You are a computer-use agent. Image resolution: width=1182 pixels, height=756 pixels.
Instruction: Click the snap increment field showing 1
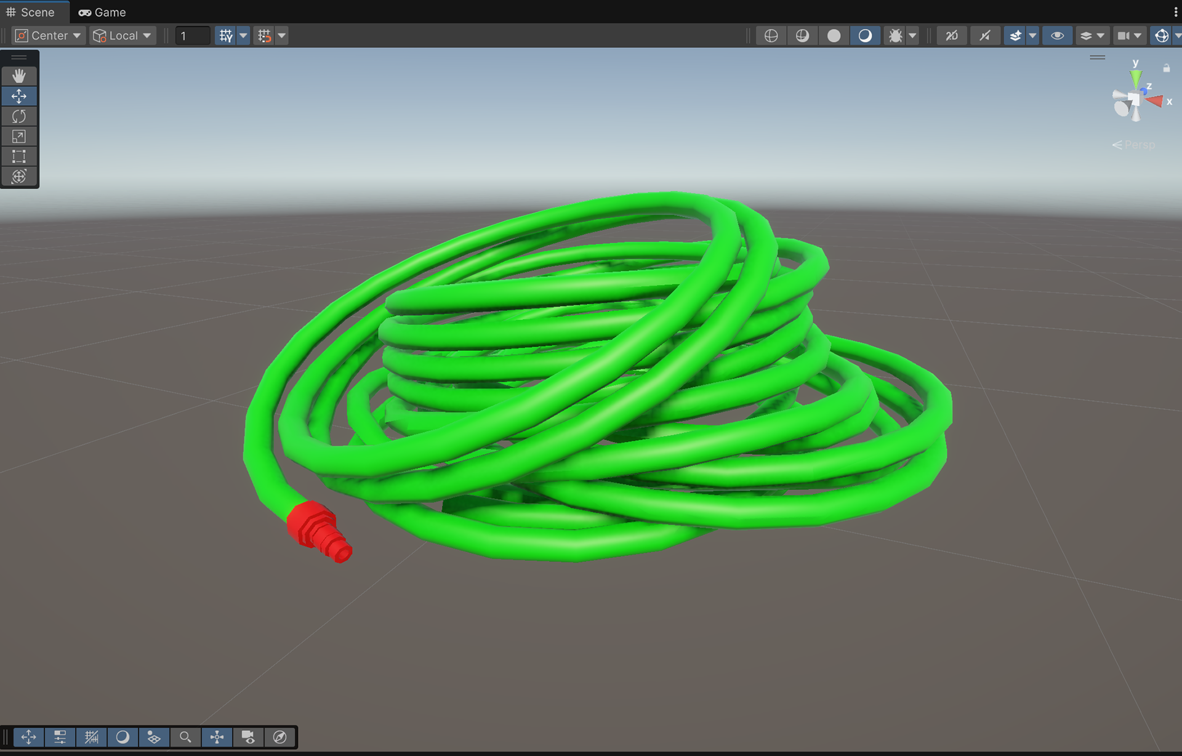[193, 36]
